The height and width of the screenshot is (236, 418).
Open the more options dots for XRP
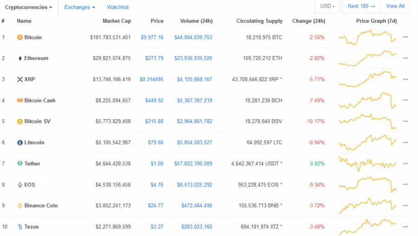point(405,79)
